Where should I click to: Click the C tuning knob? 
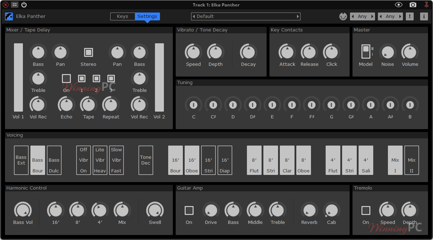pos(194,105)
